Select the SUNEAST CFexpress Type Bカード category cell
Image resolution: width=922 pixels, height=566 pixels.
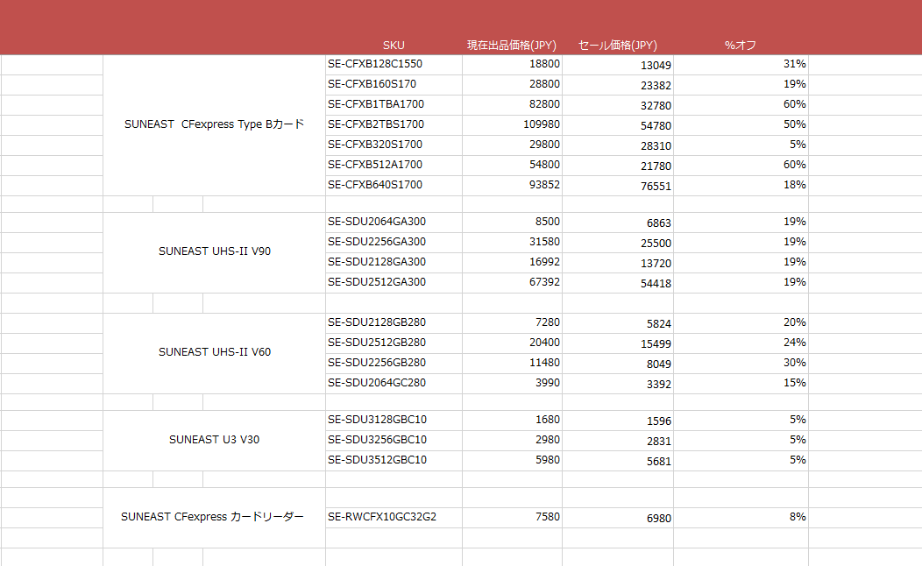(214, 124)
